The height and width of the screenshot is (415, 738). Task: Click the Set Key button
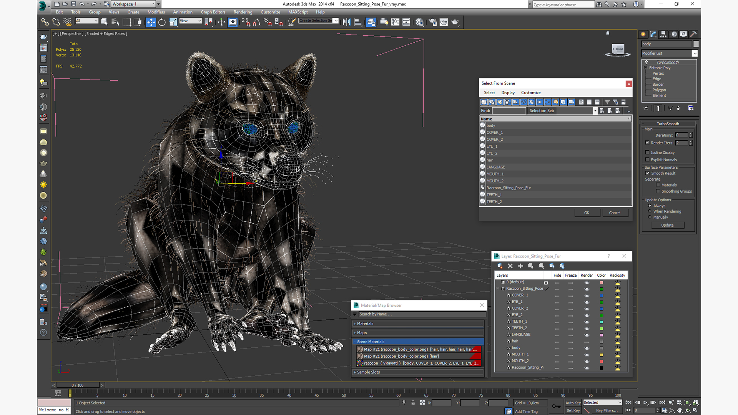573,410
